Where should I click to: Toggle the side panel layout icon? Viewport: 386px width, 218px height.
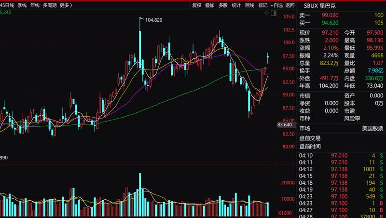pyautogui.click(x=274, y=13)
